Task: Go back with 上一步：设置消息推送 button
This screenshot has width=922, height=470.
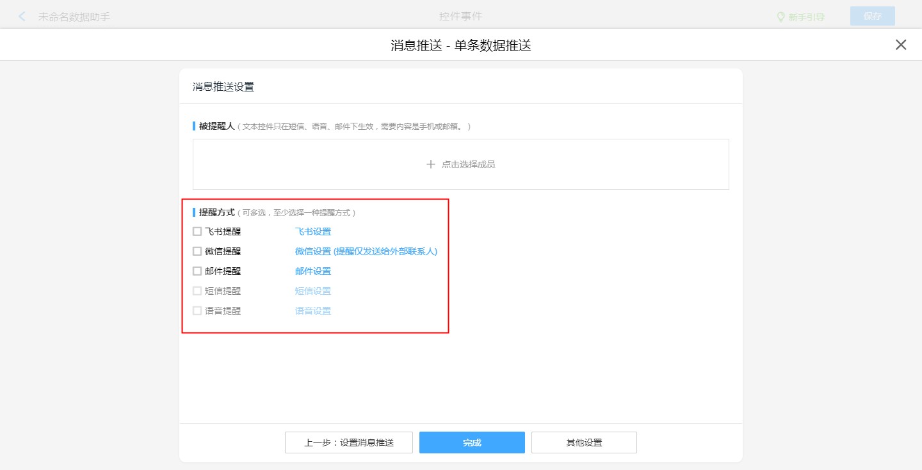Action: click(x=349, y=443)
